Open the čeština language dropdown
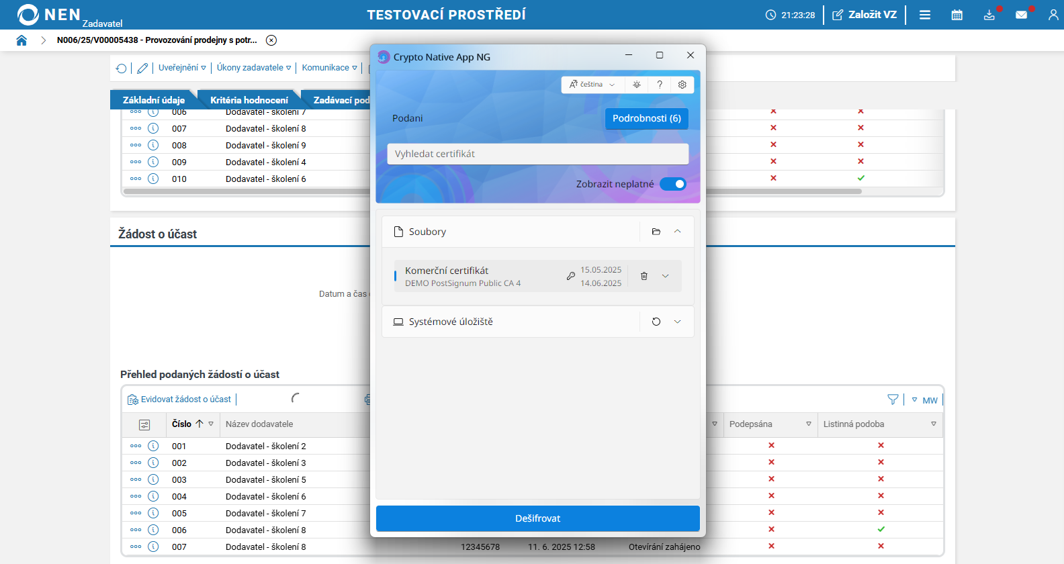The width and height of the screenshot is (1064, 564). (592, 85)
